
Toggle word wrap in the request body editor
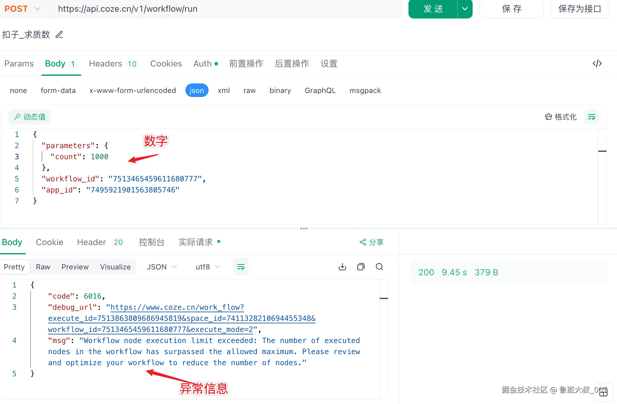[x=591, y=117]
